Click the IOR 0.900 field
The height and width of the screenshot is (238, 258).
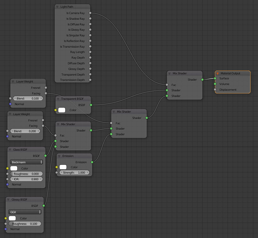[27, 179]
